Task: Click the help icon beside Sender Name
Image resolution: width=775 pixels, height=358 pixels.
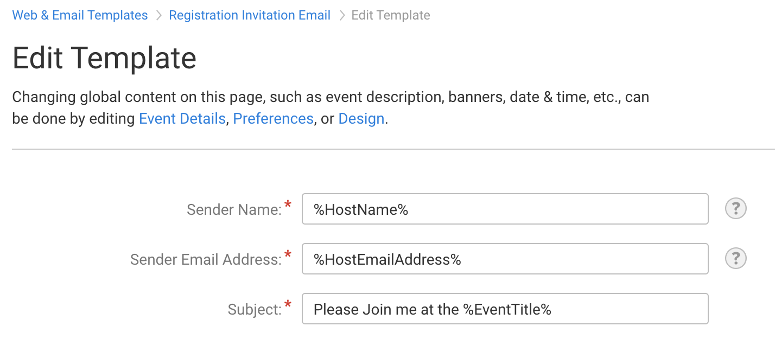Action: 736,208
